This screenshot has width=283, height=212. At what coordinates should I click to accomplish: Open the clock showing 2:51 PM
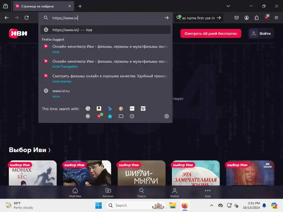[x=251, y=205]
